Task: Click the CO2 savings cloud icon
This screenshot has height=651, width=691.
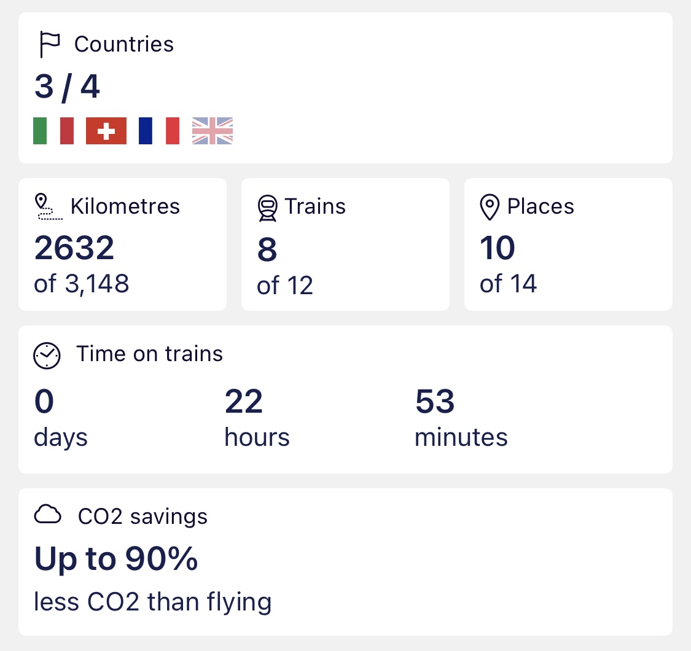Action: click(47, 515)
